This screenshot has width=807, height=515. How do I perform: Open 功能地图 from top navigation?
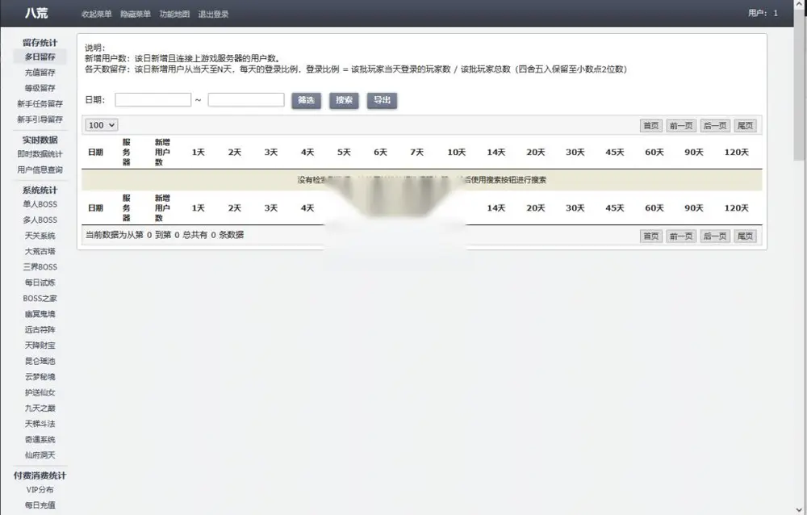pyautogui.click(x=174, y=14)
